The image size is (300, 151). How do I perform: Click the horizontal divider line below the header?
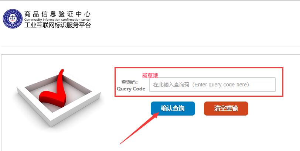(x=150, y=47)
